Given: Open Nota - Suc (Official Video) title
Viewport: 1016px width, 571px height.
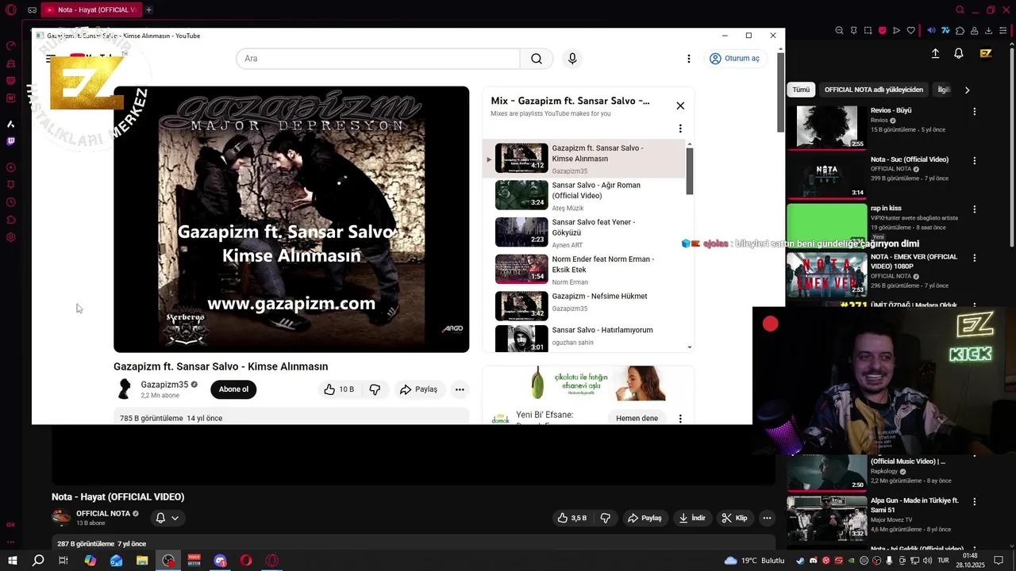Looking at the screenshot, I should coord(909,159).
